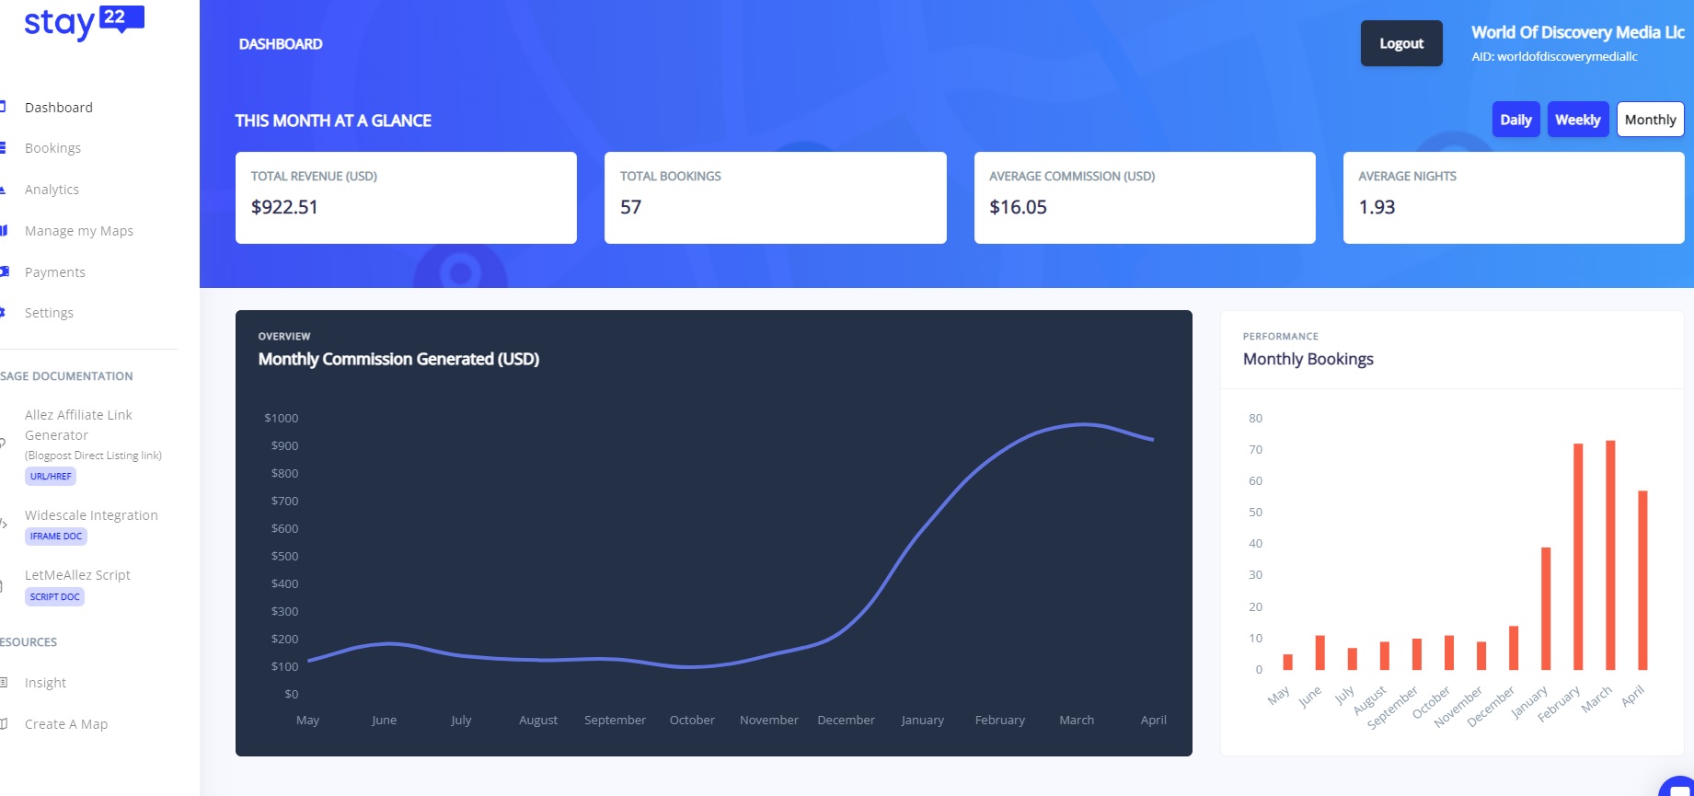Click the Logout button
This screenshot has width=1694, height=796.
[1401, 43]
